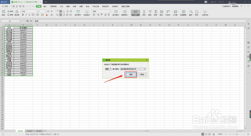Switch to the 开发工具 ribbon tab
Screen dimensions: 251x136
click(x=96, y=7)
